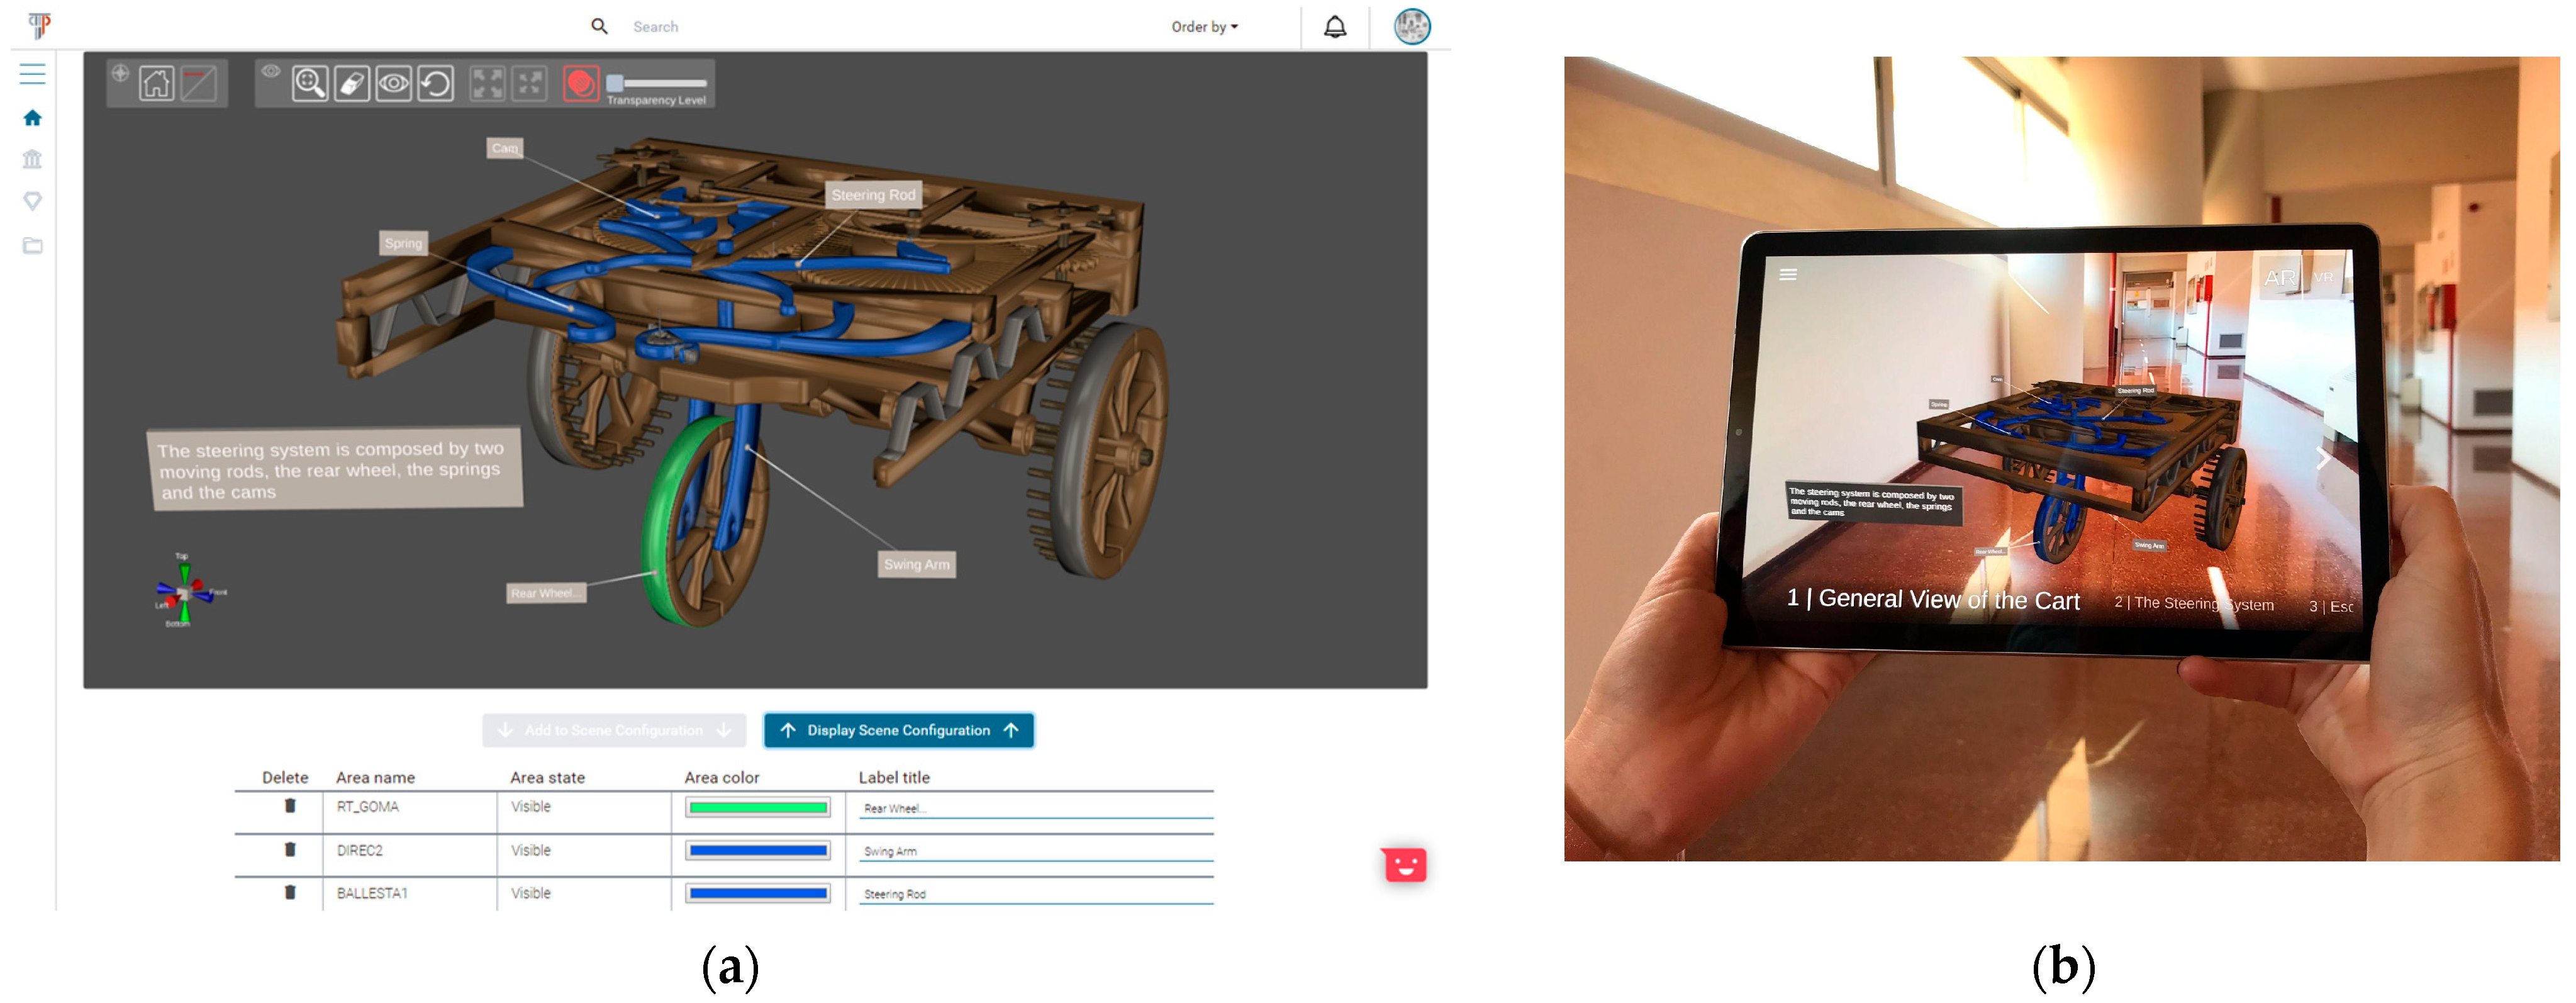Click the home view icon in viewer toolbar
This screenshot has width=2576, height=1003.
[156, 83]
